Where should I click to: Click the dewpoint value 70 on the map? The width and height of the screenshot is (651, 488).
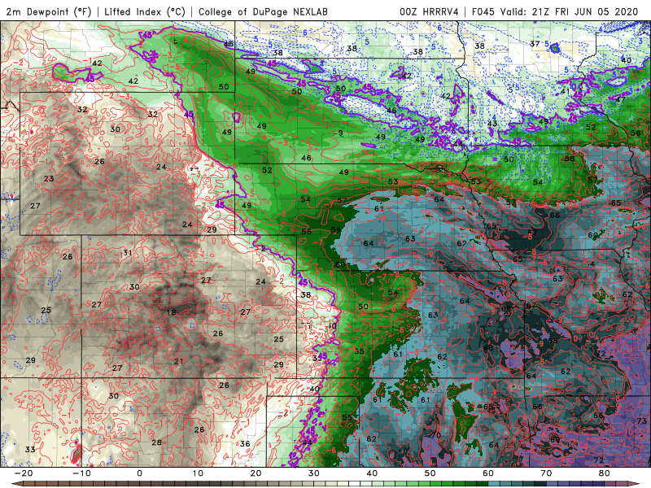[435, 435]
